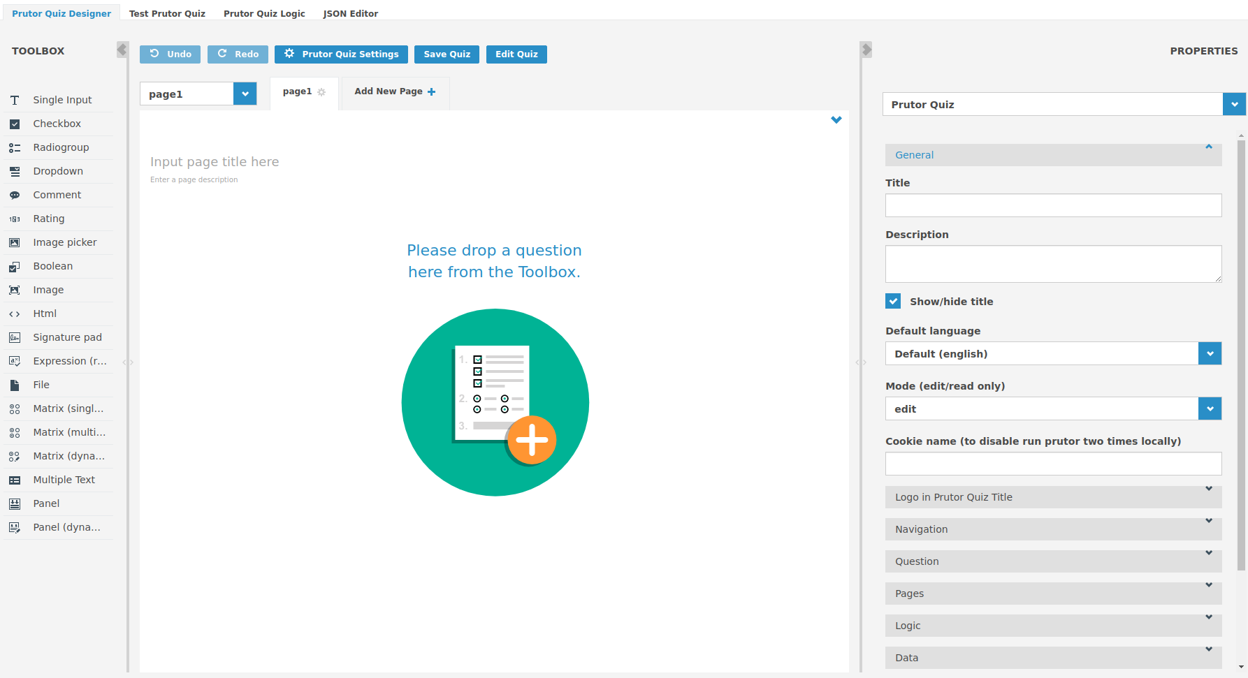1248x678 pixels.
Task: Click Add New Page button
Action: coord(395,91)
